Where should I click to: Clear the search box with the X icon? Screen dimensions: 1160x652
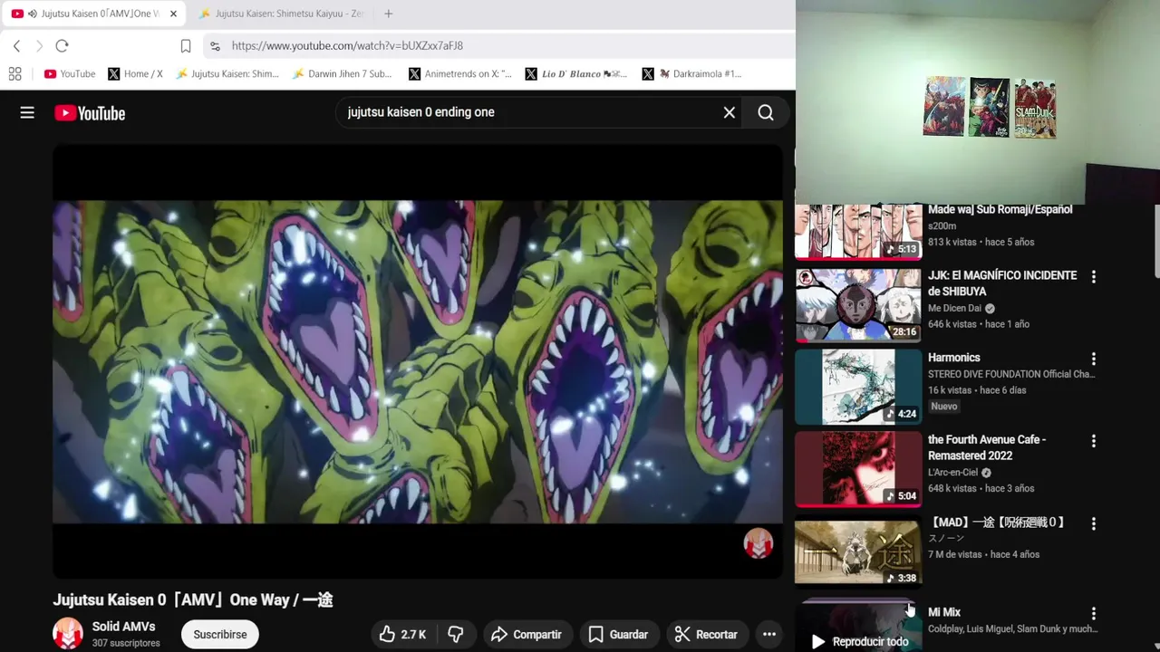tap(729, 112)
